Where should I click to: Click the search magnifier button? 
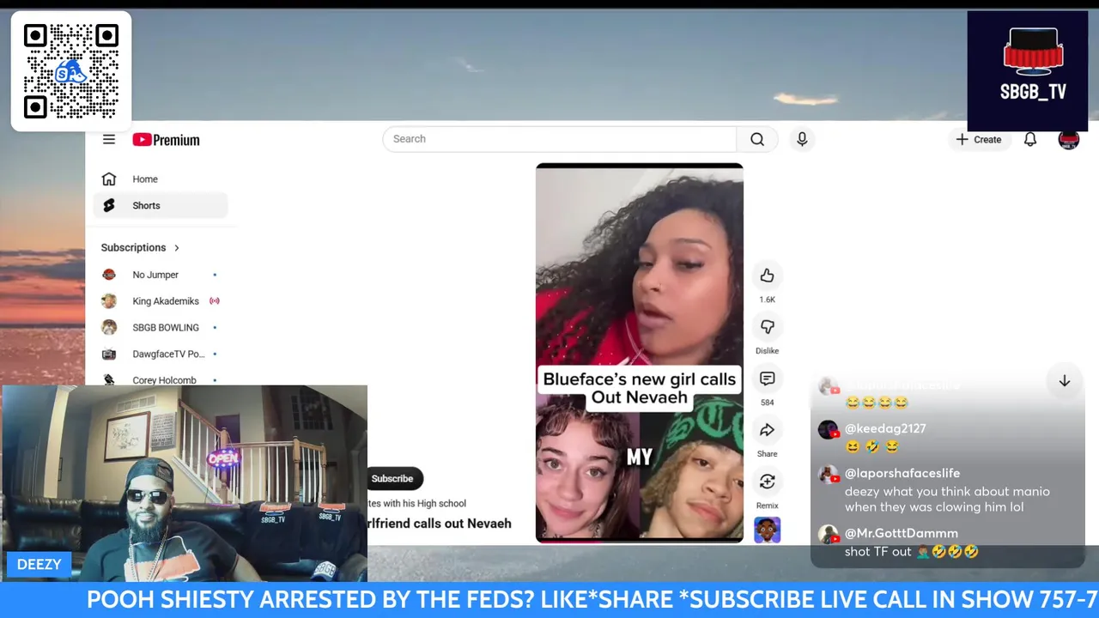point(757,139)
